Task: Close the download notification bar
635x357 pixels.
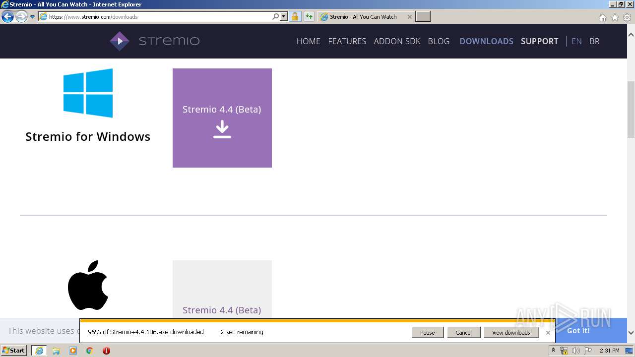Action: (548, 333)
